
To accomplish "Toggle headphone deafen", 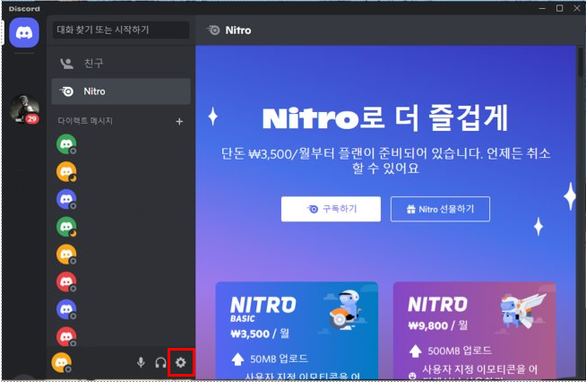I will click(160, 362).
